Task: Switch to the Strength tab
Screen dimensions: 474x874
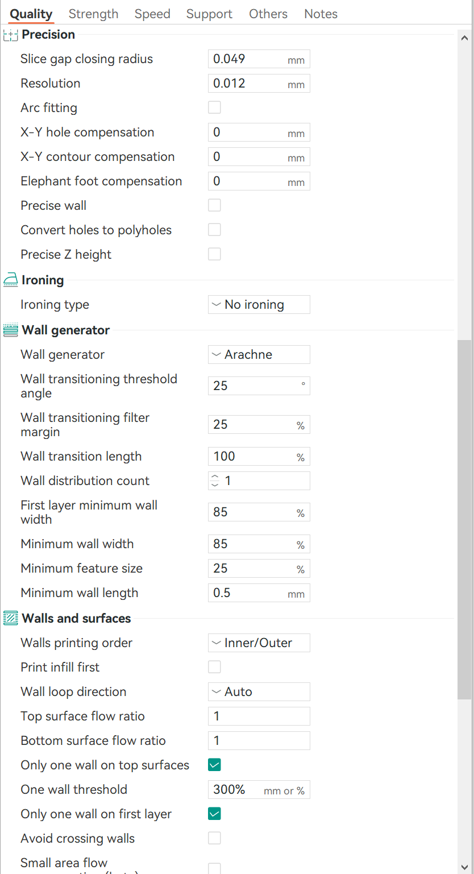Action: (94, 14)
